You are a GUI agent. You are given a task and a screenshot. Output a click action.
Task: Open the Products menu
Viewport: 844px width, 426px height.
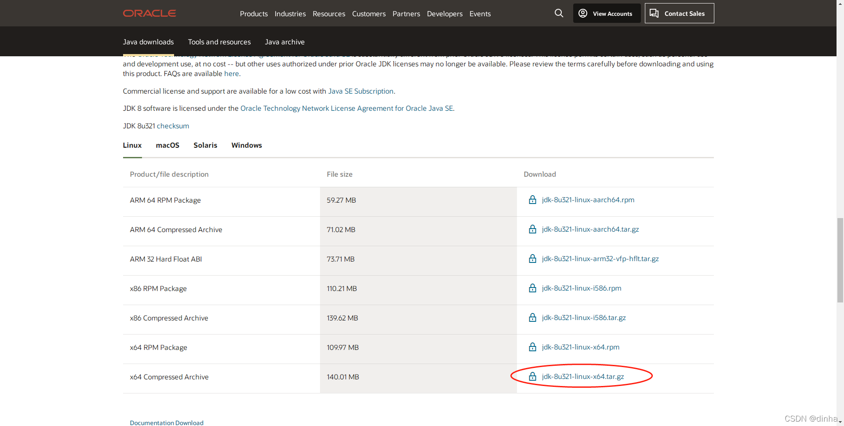point(254,14)
